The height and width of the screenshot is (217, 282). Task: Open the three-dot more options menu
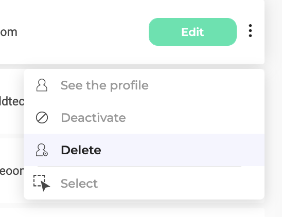pyautogui.click(x=250, y=31)
